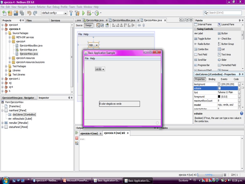This screenshot has height=184, width=245.
Task: Select the ejercicio 4 (run) output tab
Action: point(89,133)
